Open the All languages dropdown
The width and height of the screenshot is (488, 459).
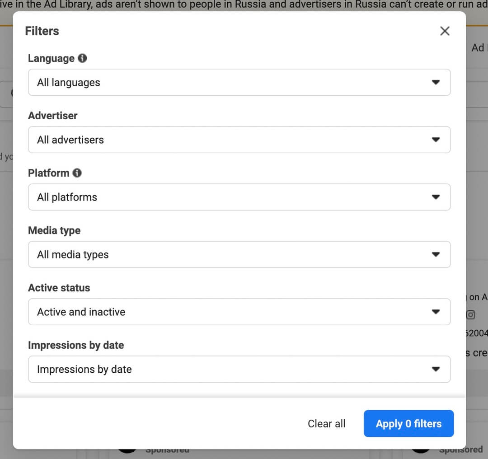(x=239, y=82)
